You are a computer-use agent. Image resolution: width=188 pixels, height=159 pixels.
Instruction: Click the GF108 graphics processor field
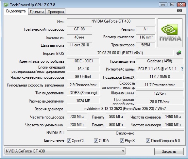point(79,29)
